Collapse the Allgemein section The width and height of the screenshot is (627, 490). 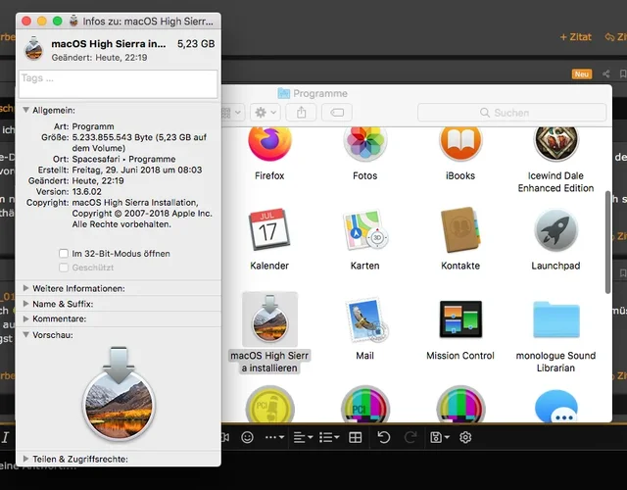coord(25,110)
